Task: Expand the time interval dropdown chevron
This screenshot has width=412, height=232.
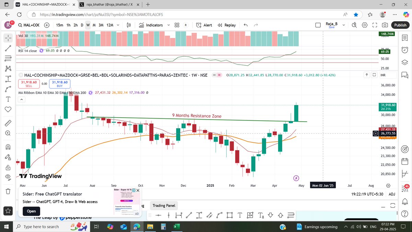Action: click(118, 25)
